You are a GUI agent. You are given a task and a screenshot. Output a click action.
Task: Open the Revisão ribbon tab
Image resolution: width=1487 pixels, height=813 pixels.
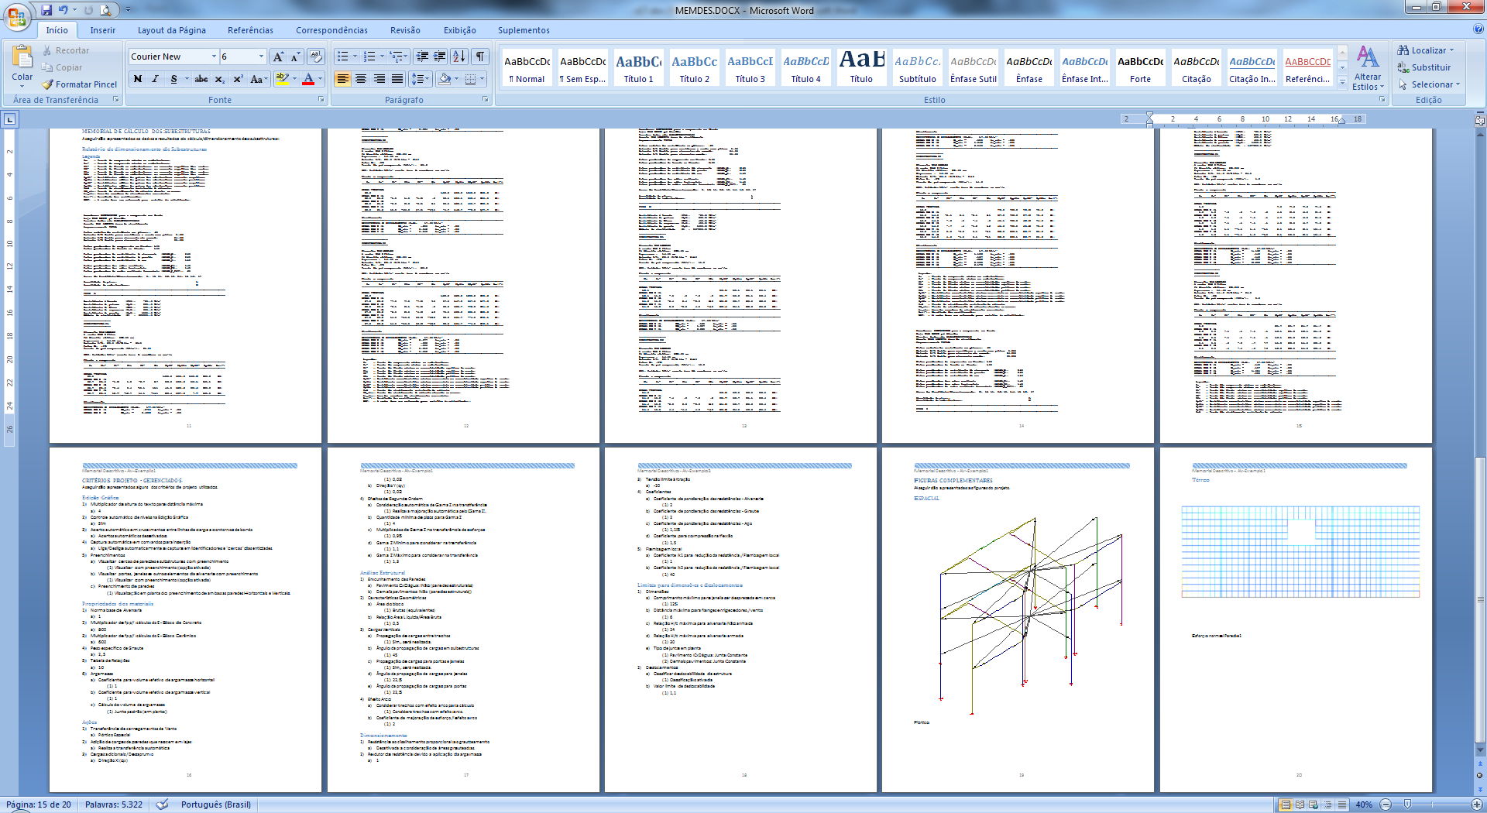pyautogui.click(x=405, y=30)
